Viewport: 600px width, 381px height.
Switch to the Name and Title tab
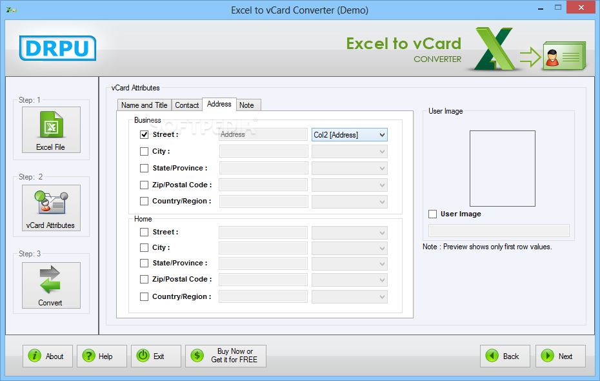click(145, 105)
